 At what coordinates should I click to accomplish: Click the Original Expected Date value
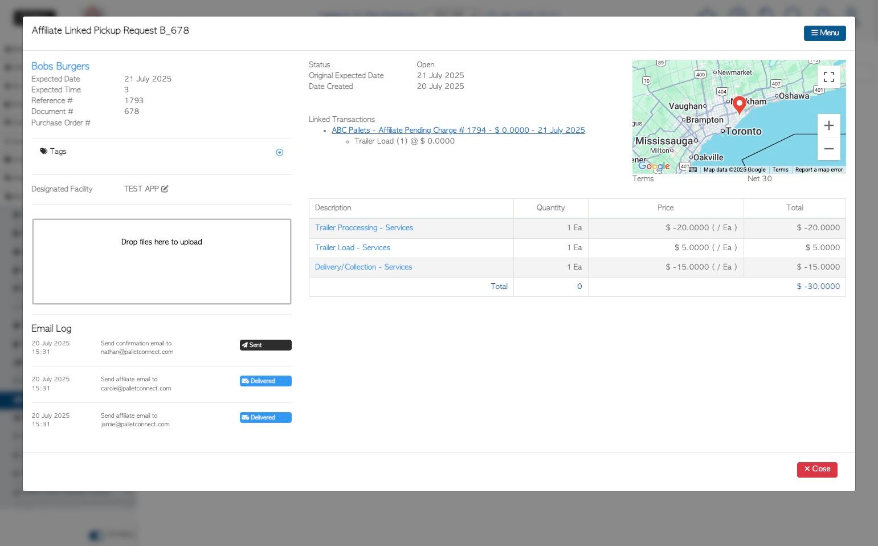[x=440, y=76]
